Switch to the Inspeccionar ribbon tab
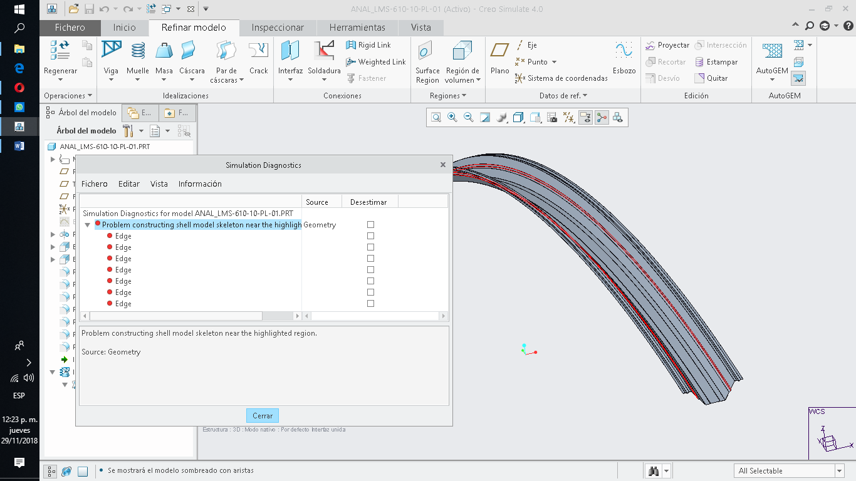This screenshot has height=481, width=856. click(277, 28)
